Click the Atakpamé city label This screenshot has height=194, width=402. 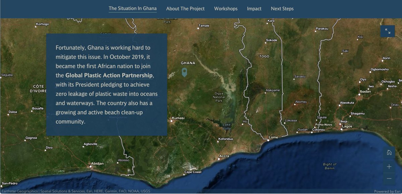point(272,90)
